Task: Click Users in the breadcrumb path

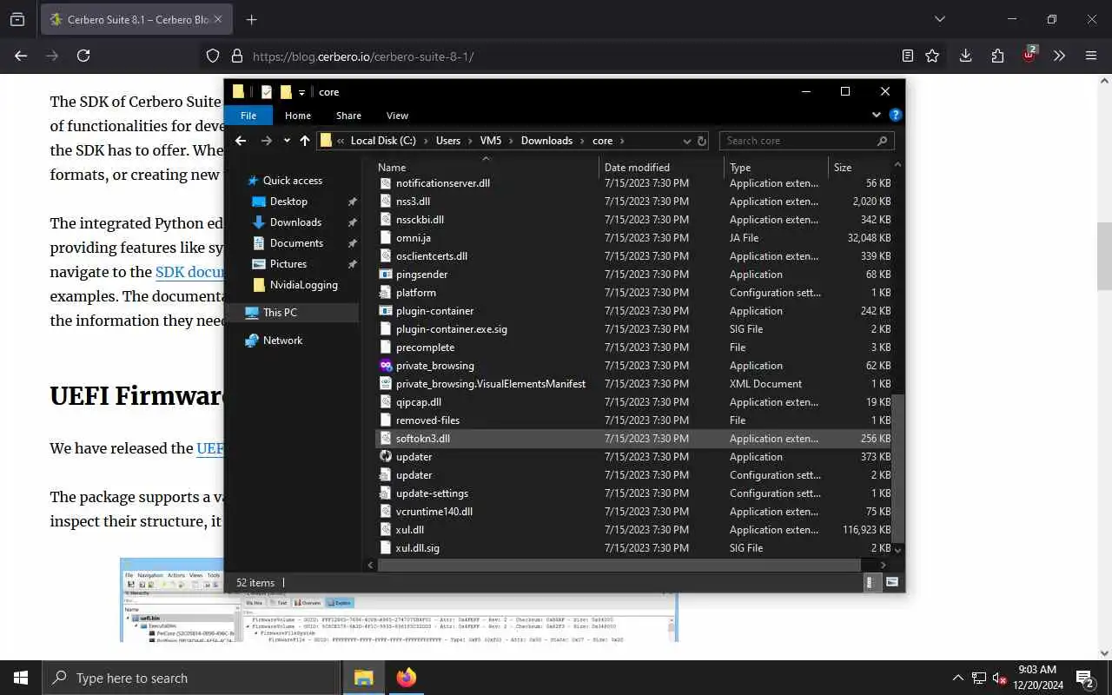Action: [448, 141]
